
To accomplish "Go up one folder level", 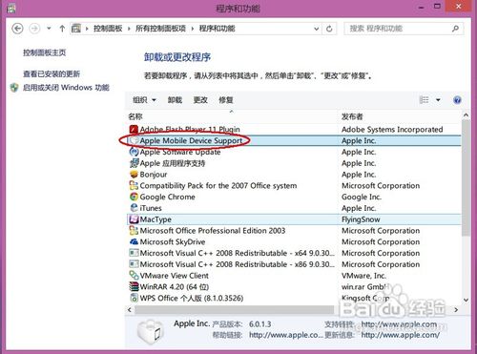I will tap(62, 29).
